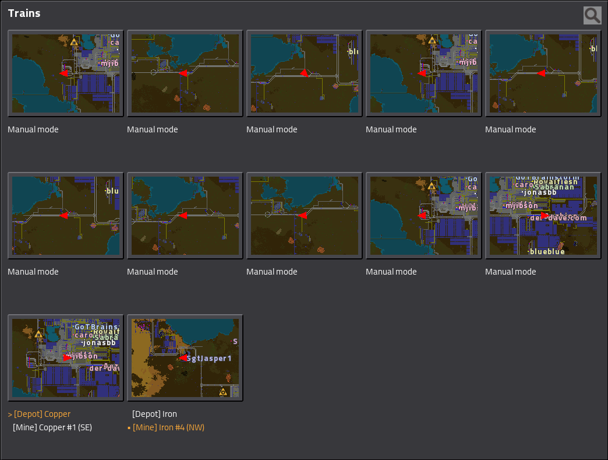
Task: Open the SgtJasper1 iron train minimap
Action: 185,358
